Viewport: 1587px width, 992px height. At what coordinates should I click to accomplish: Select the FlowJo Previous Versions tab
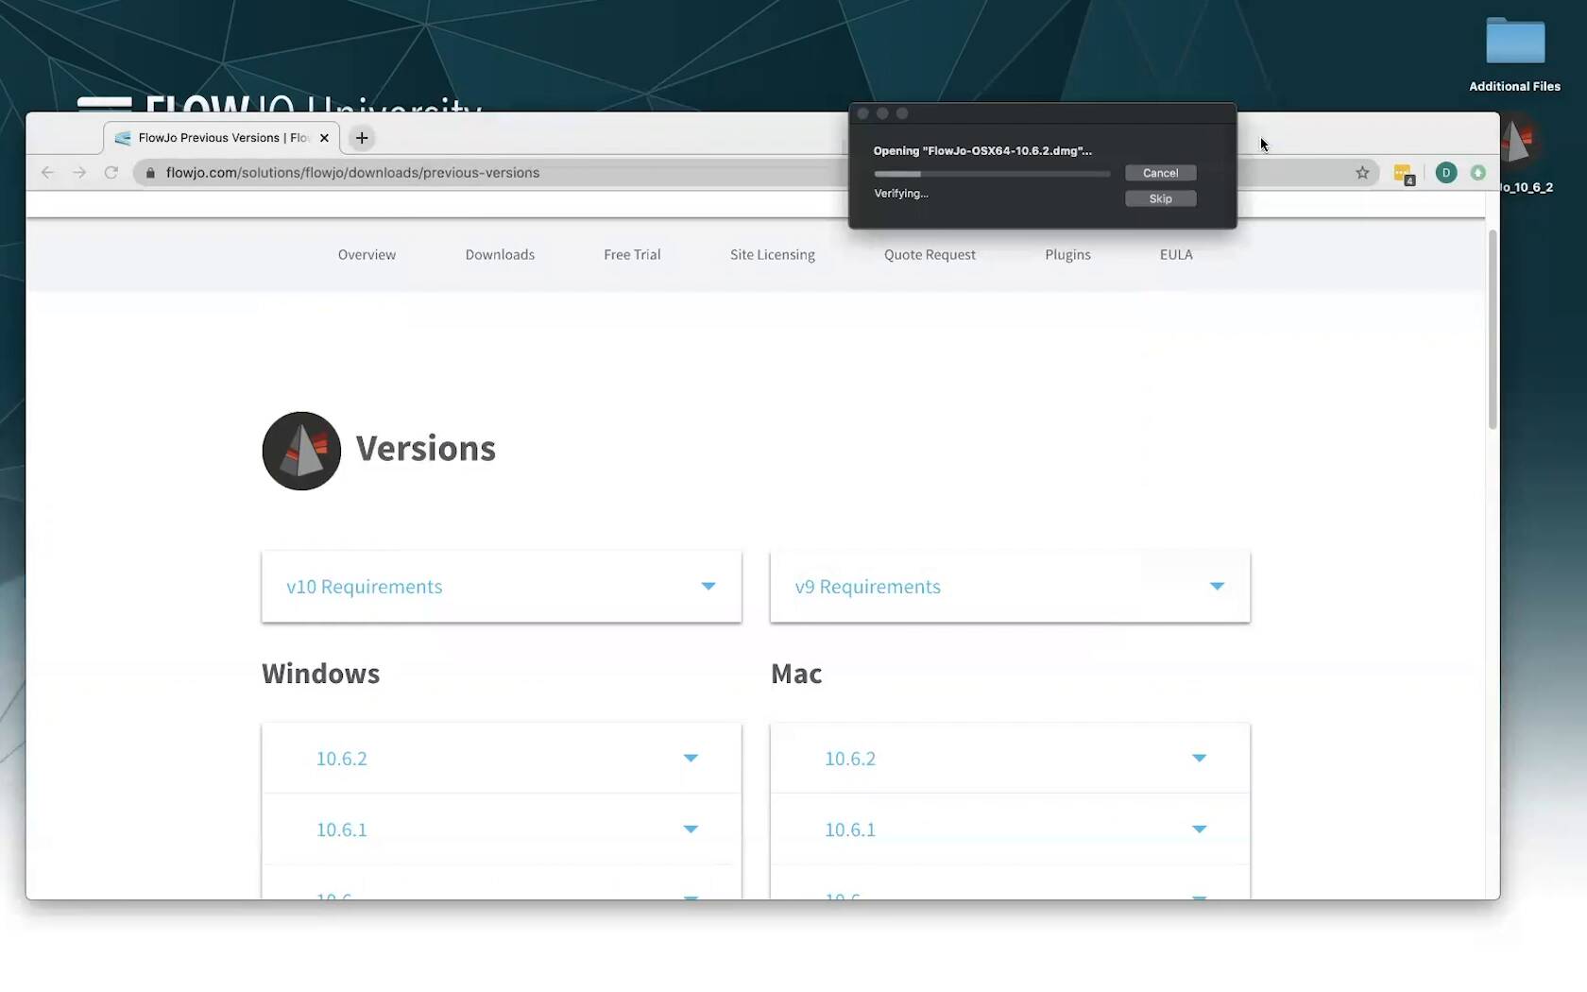(x=223, y=138)
